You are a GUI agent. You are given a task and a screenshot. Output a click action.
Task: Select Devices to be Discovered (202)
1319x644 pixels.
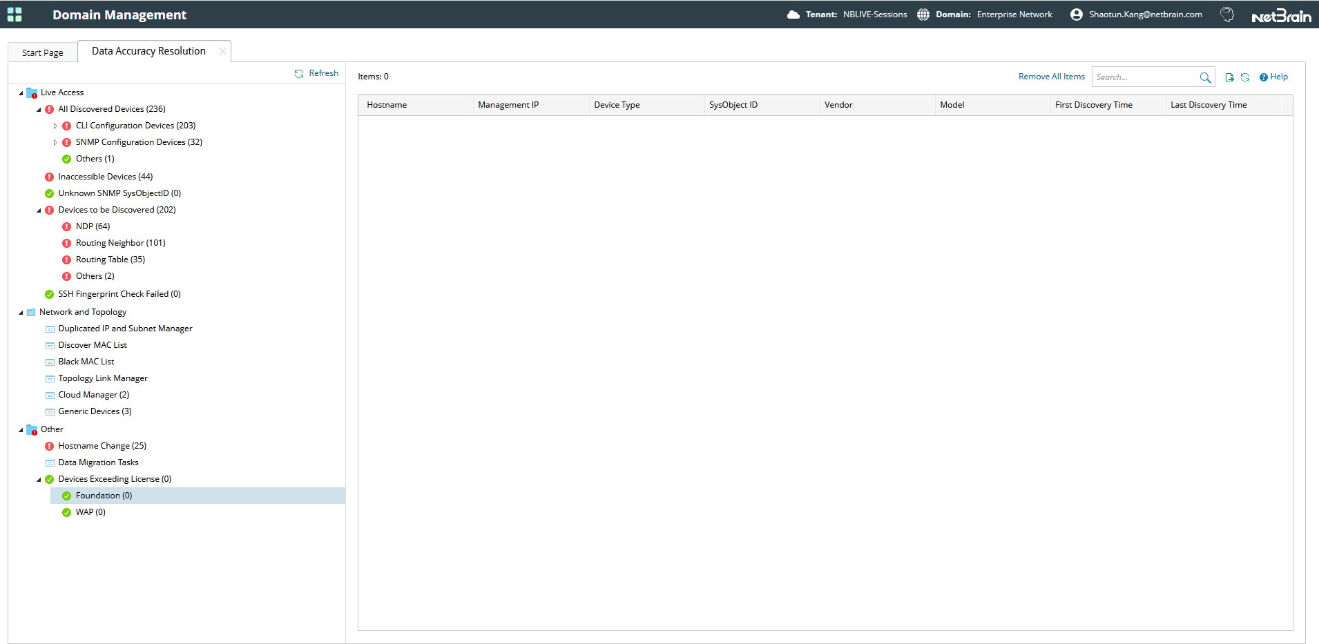[x=117, y=210]
